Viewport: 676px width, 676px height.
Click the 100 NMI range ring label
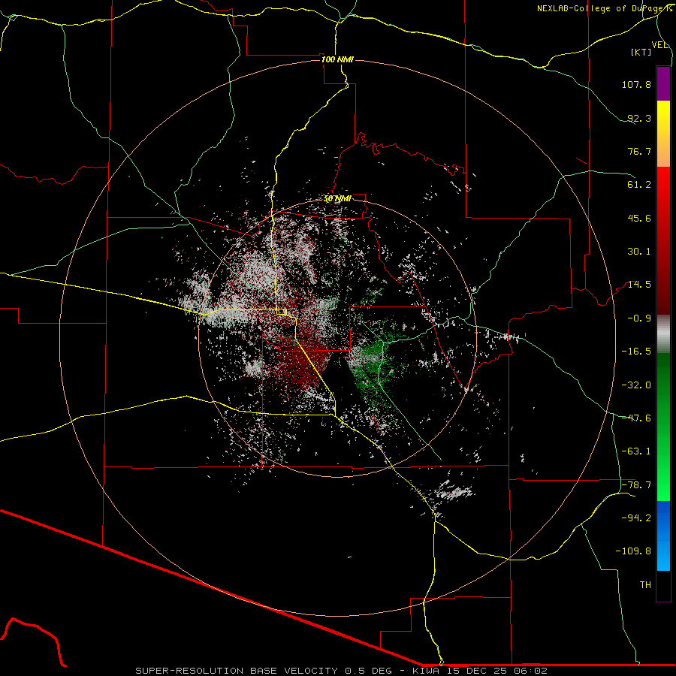337,59
